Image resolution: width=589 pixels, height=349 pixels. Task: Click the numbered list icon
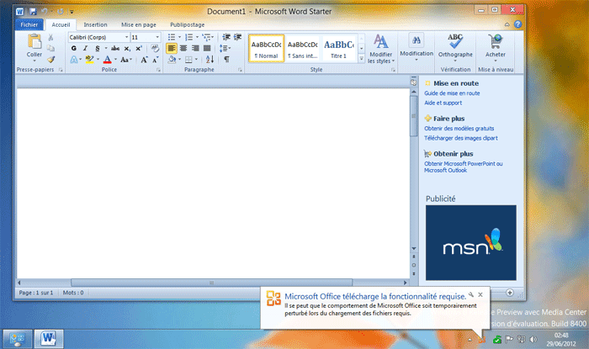[x=189, y=37]
